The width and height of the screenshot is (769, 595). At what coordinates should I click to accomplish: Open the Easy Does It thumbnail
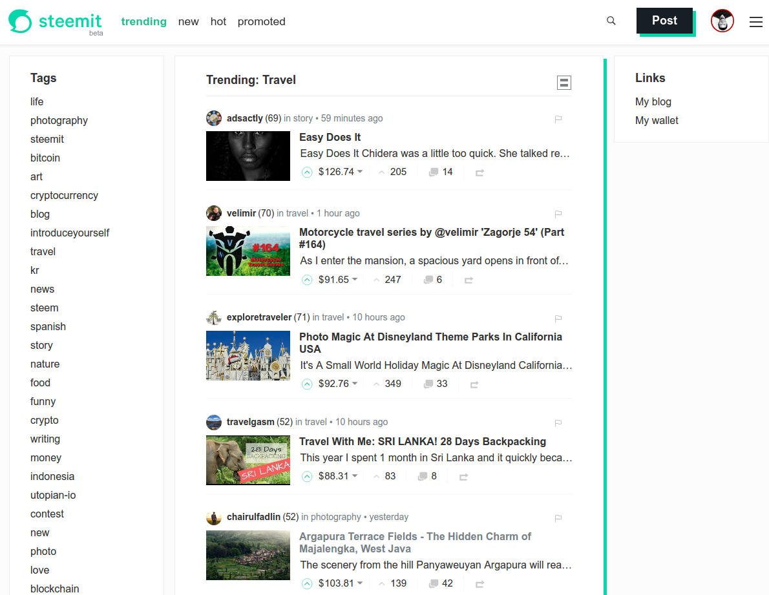(x=248, y=156)
